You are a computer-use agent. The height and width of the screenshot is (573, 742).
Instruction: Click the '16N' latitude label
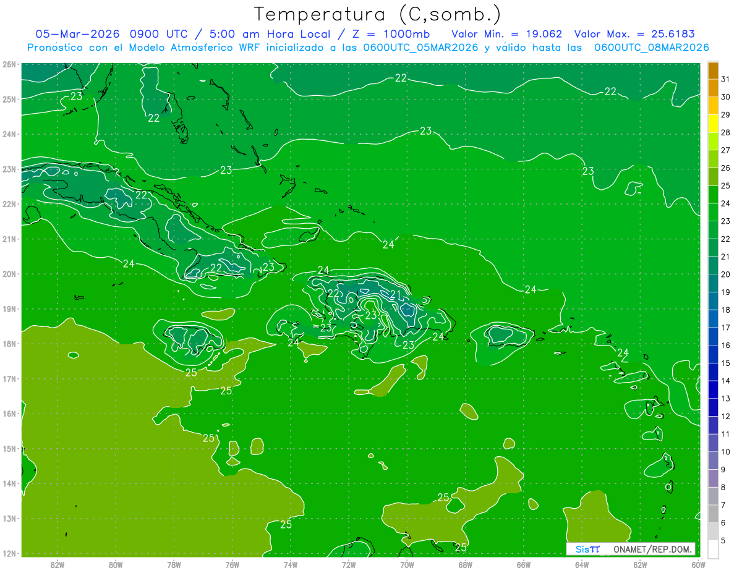click(9, 414)
